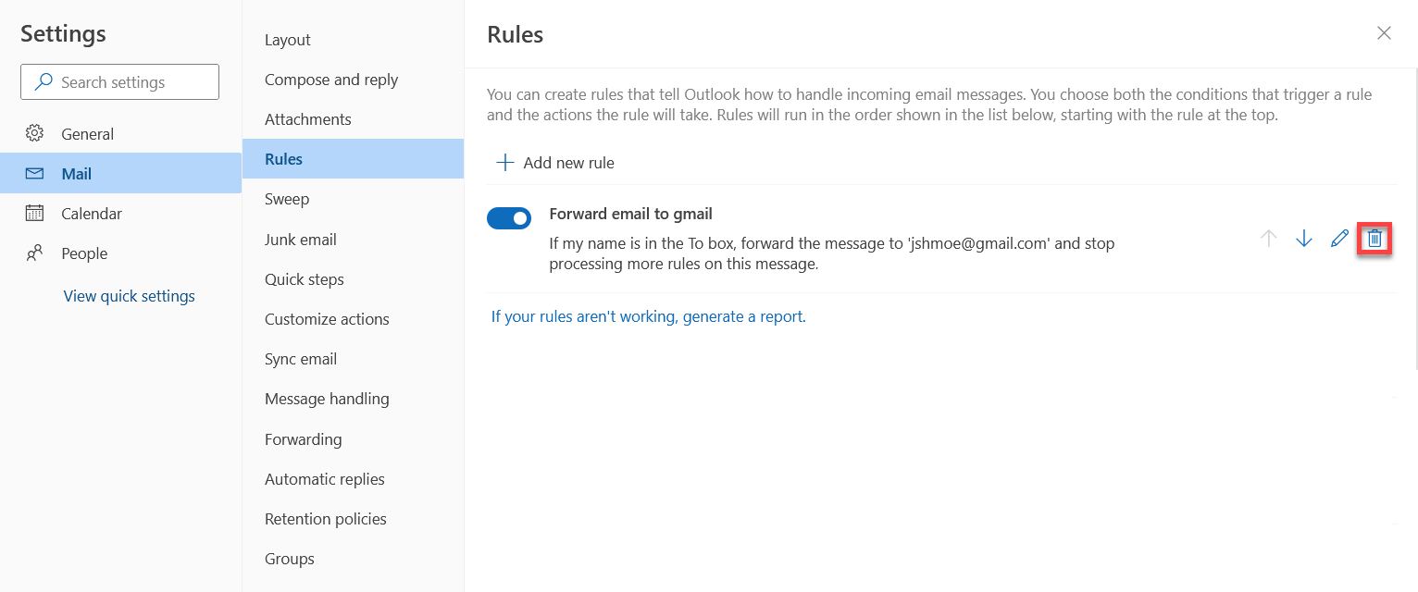1418x592 pixels.
Task: Open the Forwarding settings
Action: 304,439
